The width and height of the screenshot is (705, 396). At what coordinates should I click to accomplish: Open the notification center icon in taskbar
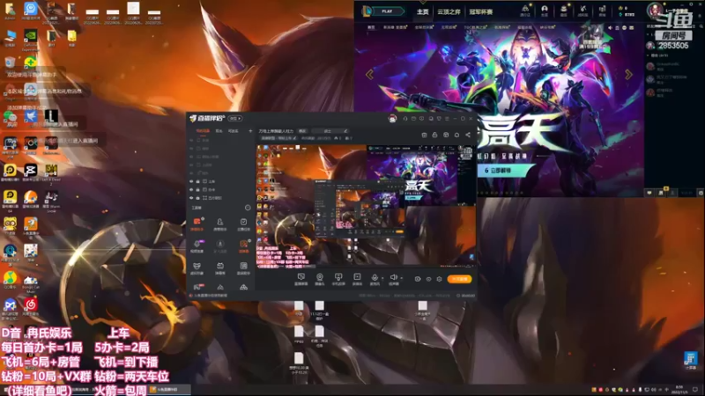click(695, 389)
